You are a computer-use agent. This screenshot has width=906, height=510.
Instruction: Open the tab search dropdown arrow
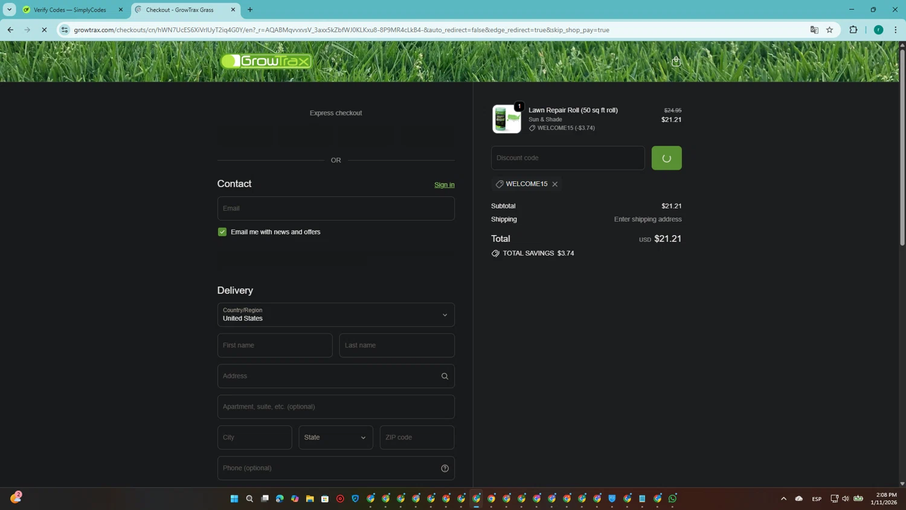click(9, 10)
